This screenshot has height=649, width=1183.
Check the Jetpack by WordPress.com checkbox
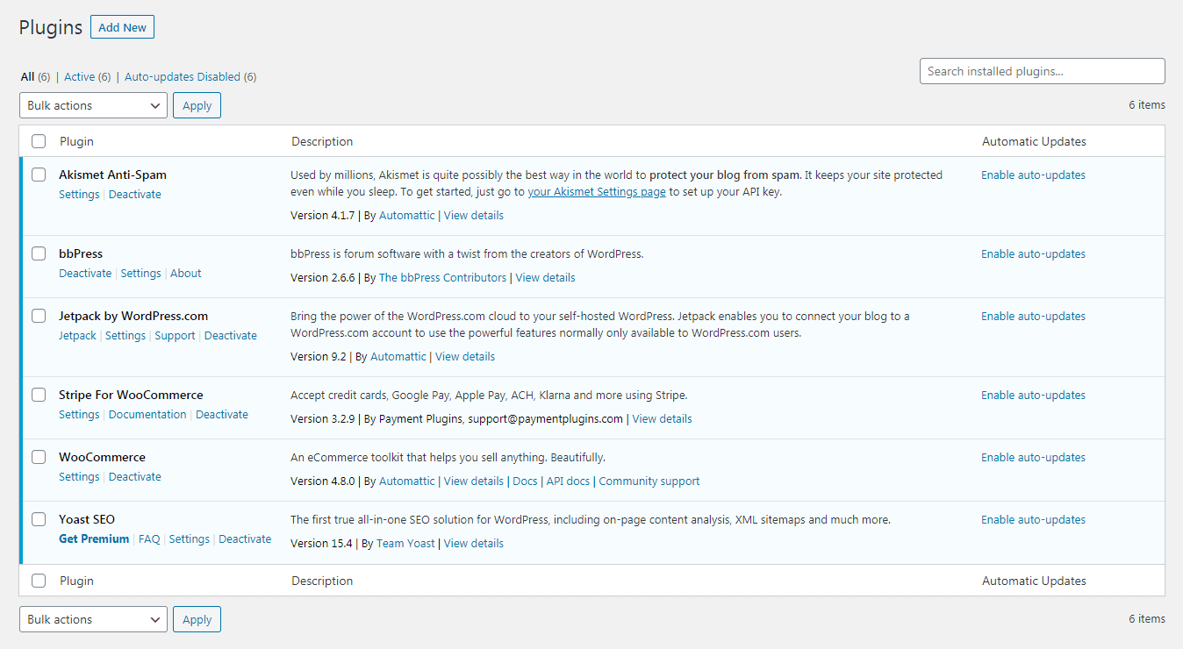[39, 316]
